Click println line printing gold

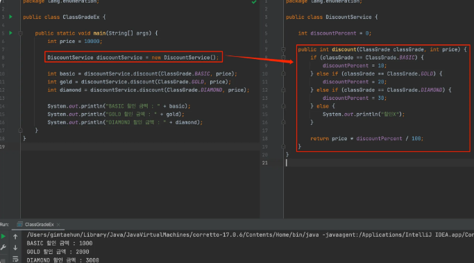[116, 114]
